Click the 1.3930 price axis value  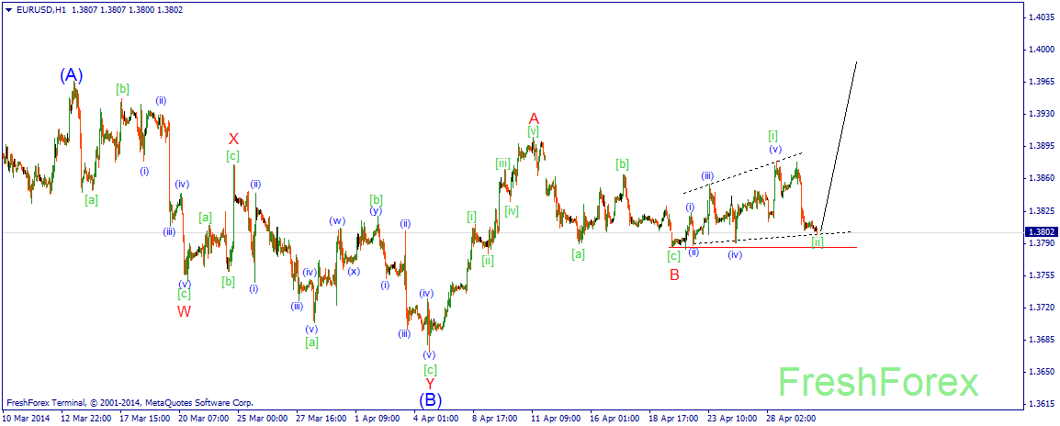tap(1040, 114)
